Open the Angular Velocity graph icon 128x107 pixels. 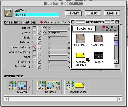pyautogui.click(x=39, y=52)
